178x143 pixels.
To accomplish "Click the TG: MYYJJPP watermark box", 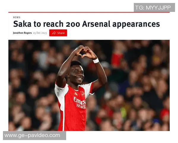I will click(154, 7).
